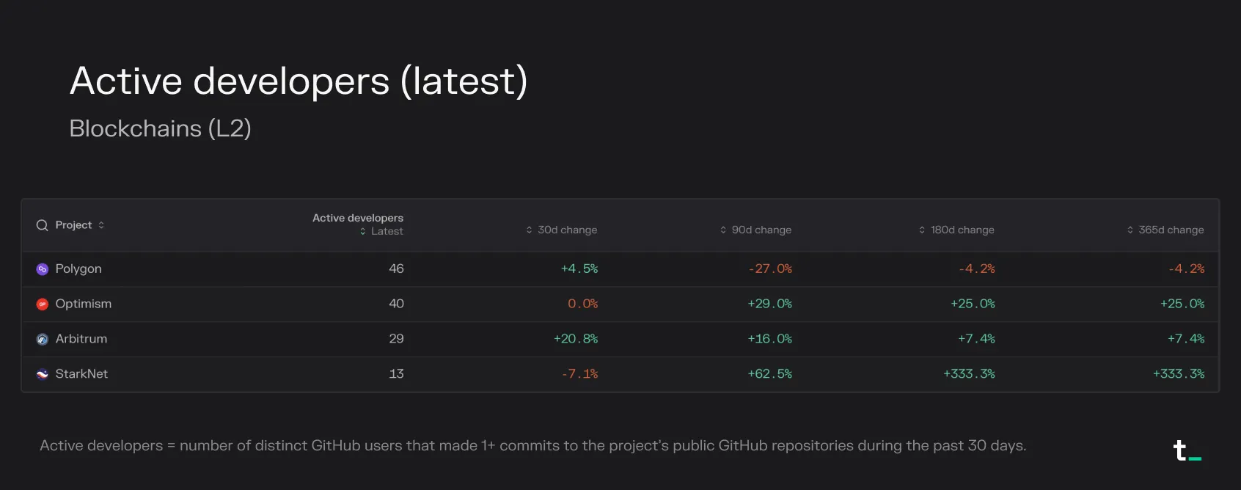Select Polygon's 365d change -4.2%
Image resolution: width=1241 pixels, height=490 pixels.
pos(1187,268)
